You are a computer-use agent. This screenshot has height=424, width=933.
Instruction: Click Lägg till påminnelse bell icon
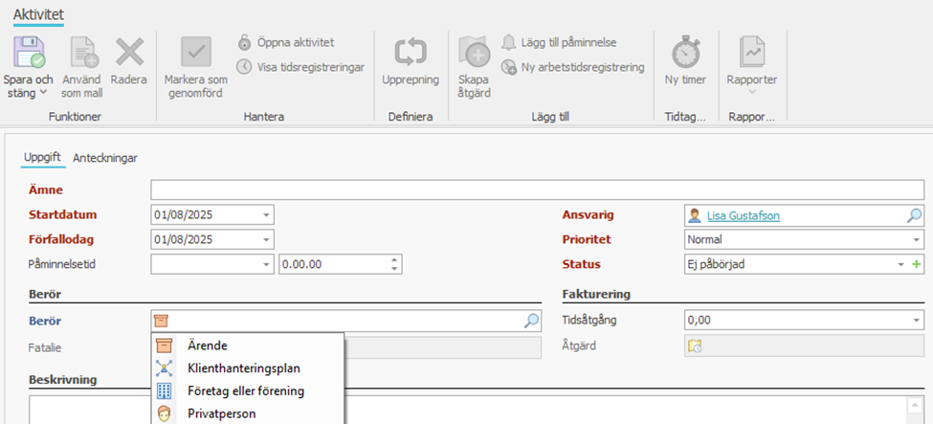tap(510, 42)
